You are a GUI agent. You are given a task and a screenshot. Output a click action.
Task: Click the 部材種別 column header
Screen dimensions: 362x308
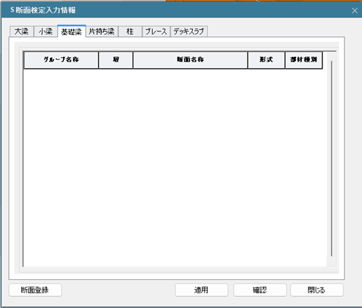click(x=304, y=60)
